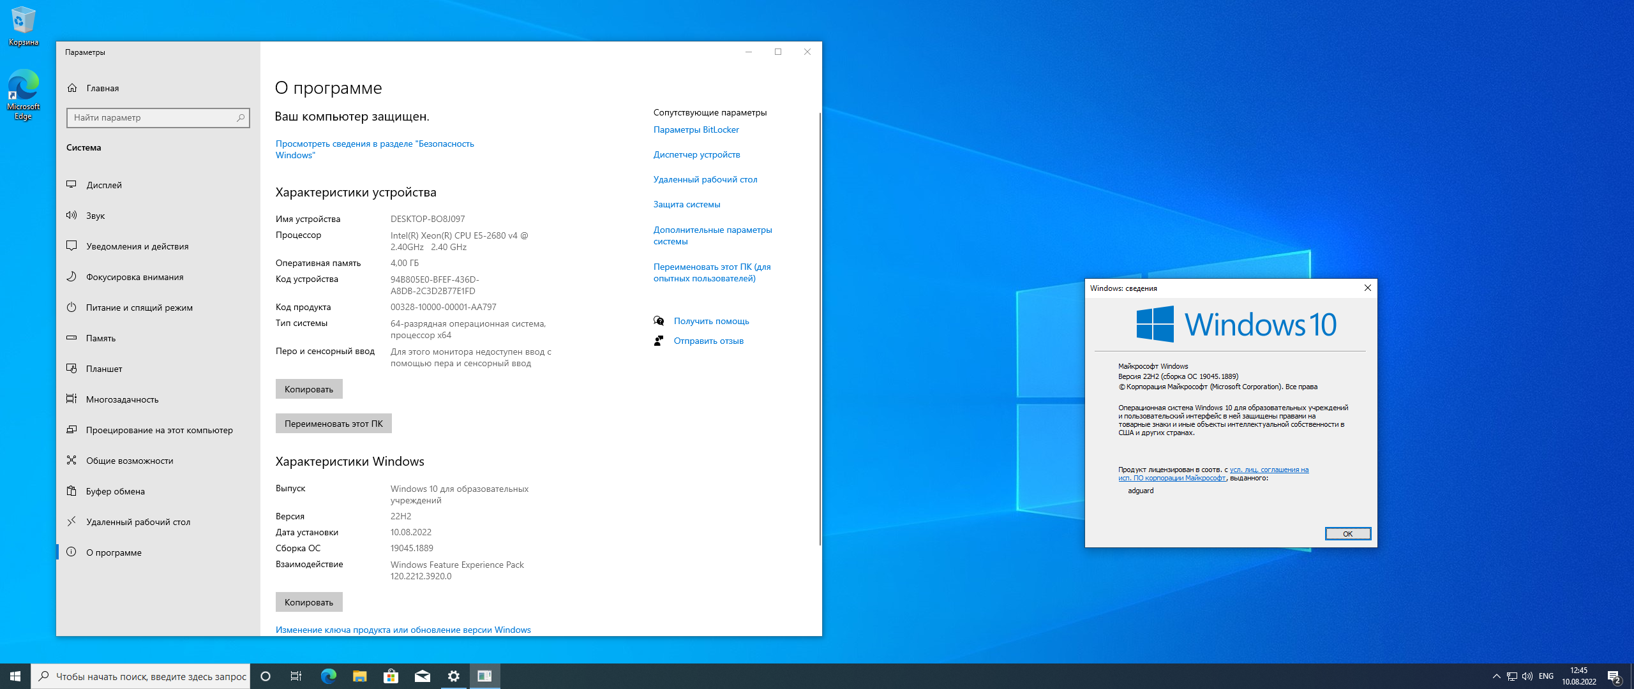The image size is (1634, 689).
Task: Click the Отправить отзыв person icon
Action: coord(659,341)
